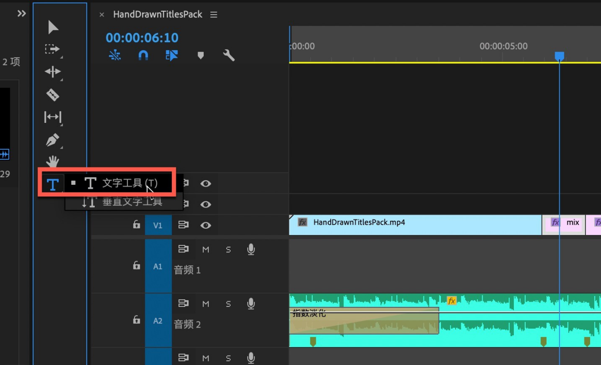Image resolution: width=601 pixels, height=365 pixels.
Task: Select the Selection arrow tool
Action: [x=53, y=27]
